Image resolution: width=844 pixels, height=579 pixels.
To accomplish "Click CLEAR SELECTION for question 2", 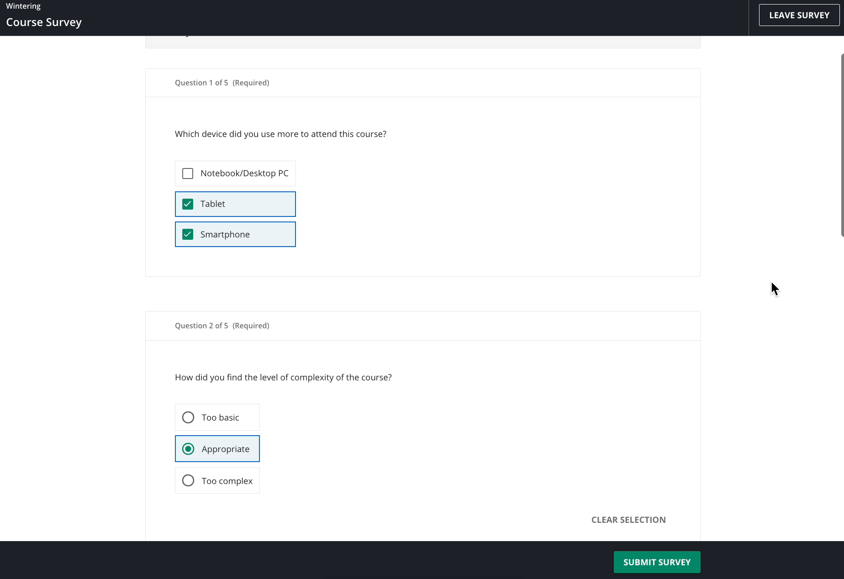I will coord(628,520).
